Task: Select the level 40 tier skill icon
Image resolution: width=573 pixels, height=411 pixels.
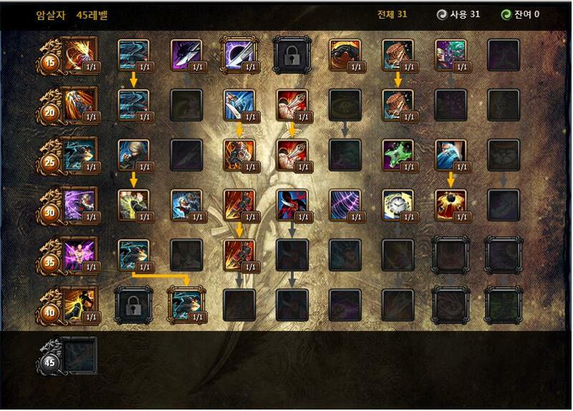Action: click(80, 306)
